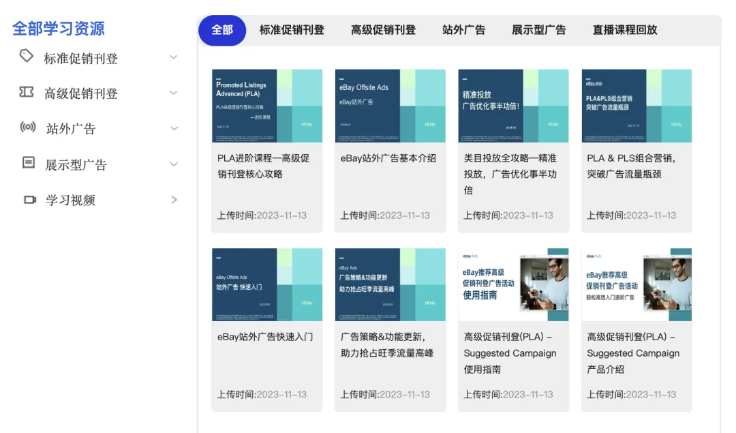
Task: Expand the 高级促销刊登 sidebar chevron
Action: 174,93
